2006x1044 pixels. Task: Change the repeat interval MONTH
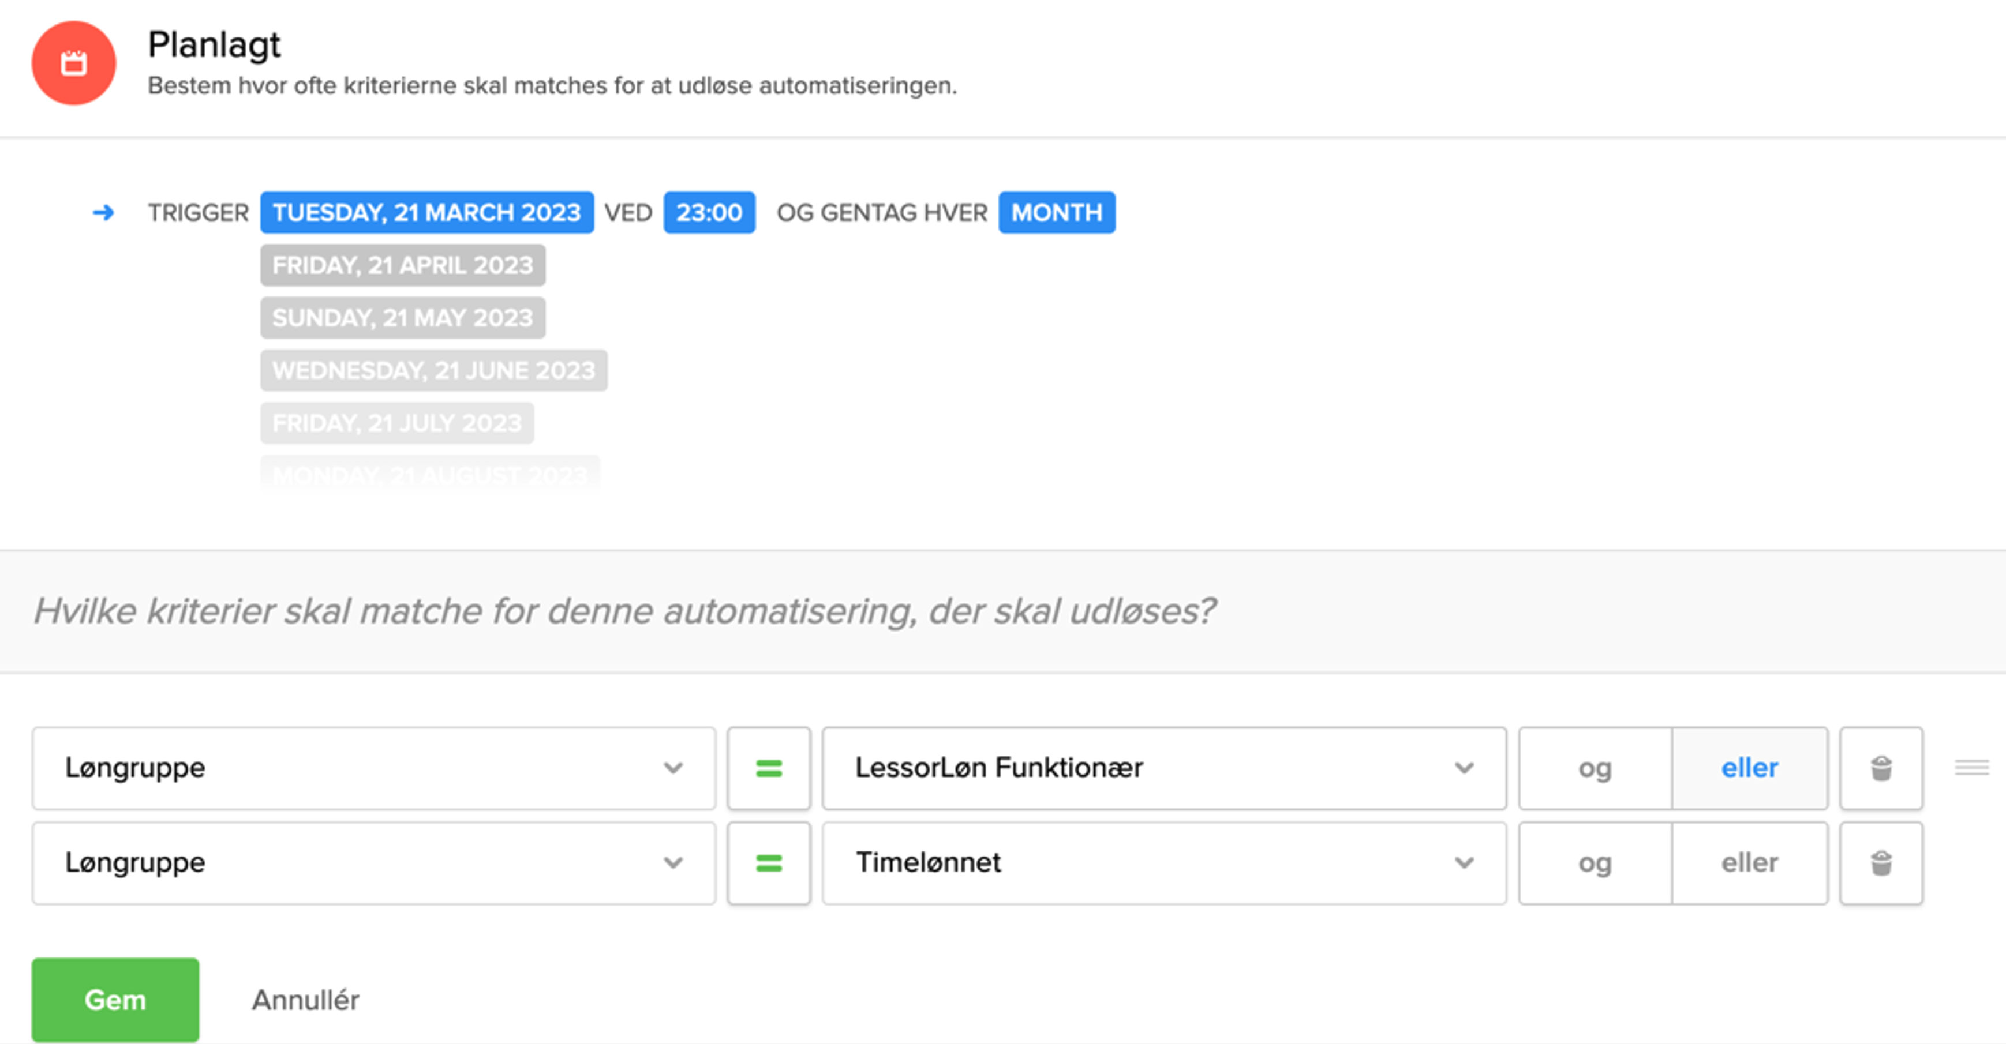pyautogui.click(x=1057, y=212)
